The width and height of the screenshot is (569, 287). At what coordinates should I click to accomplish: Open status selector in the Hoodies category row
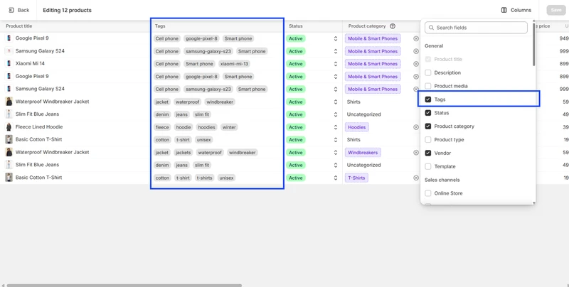tap(336, 127)
